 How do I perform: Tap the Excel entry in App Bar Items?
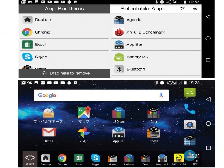64,44
